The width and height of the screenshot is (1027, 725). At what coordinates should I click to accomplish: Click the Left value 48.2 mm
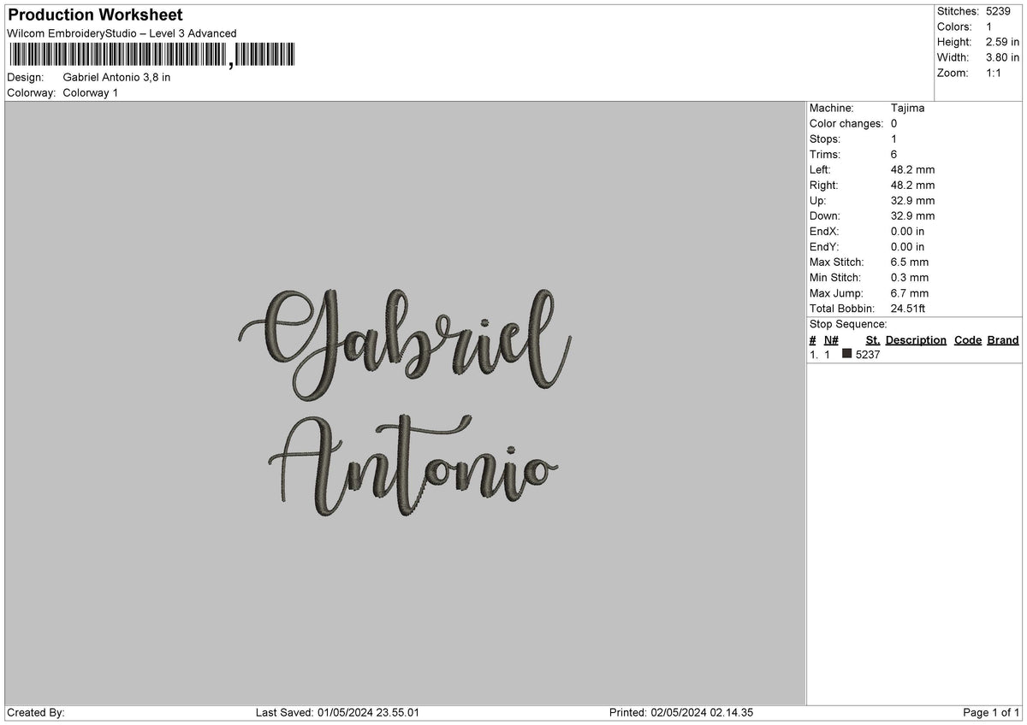pos(912,169)
